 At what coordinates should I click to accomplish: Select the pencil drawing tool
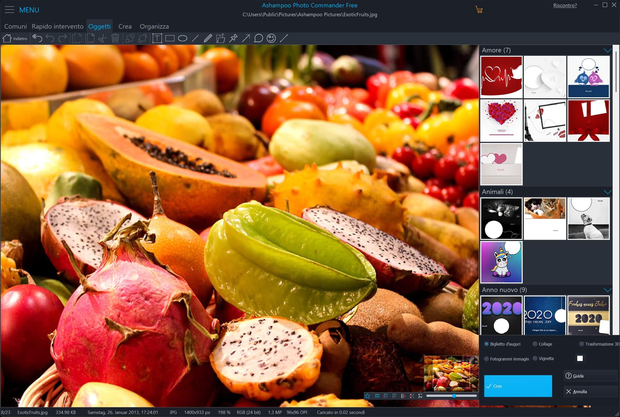(208, 39)
